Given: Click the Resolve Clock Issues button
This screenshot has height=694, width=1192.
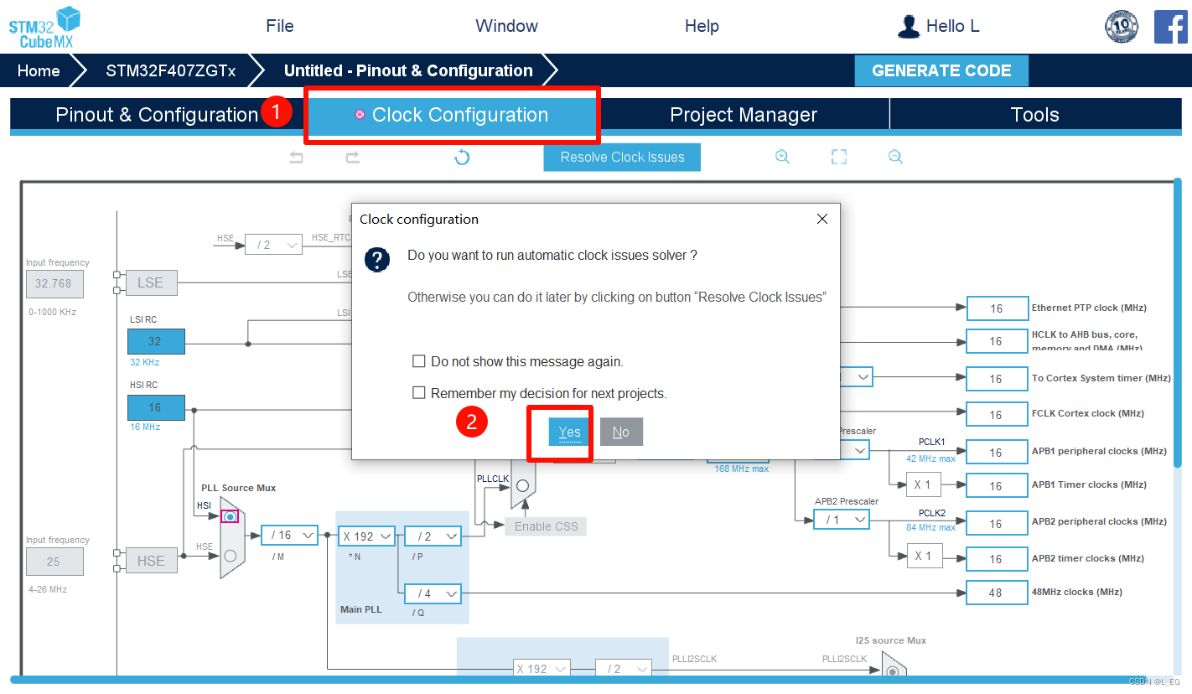Looking at the screenshot, I should 622,157.
